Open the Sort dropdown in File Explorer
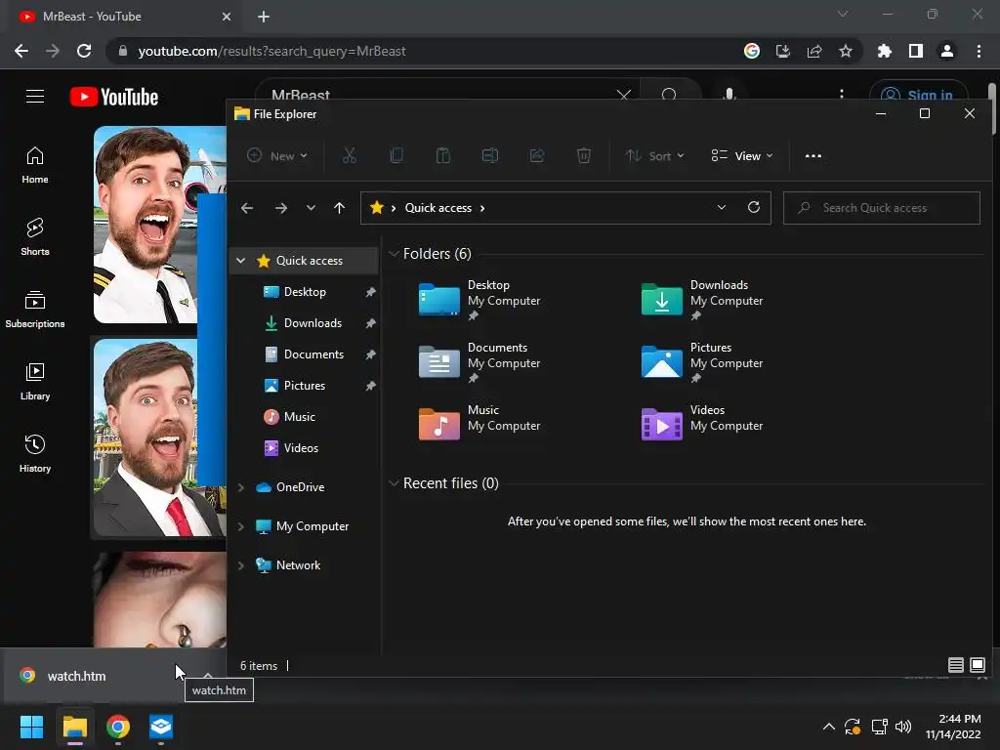This screenshot has height=750, width=1000. click(x=655, y=155)
